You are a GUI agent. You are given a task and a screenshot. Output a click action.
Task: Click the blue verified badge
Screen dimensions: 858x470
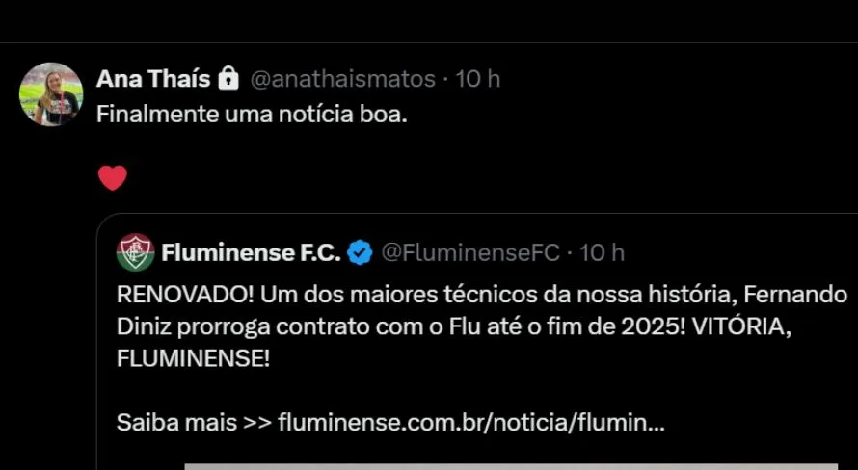(360, 252)
